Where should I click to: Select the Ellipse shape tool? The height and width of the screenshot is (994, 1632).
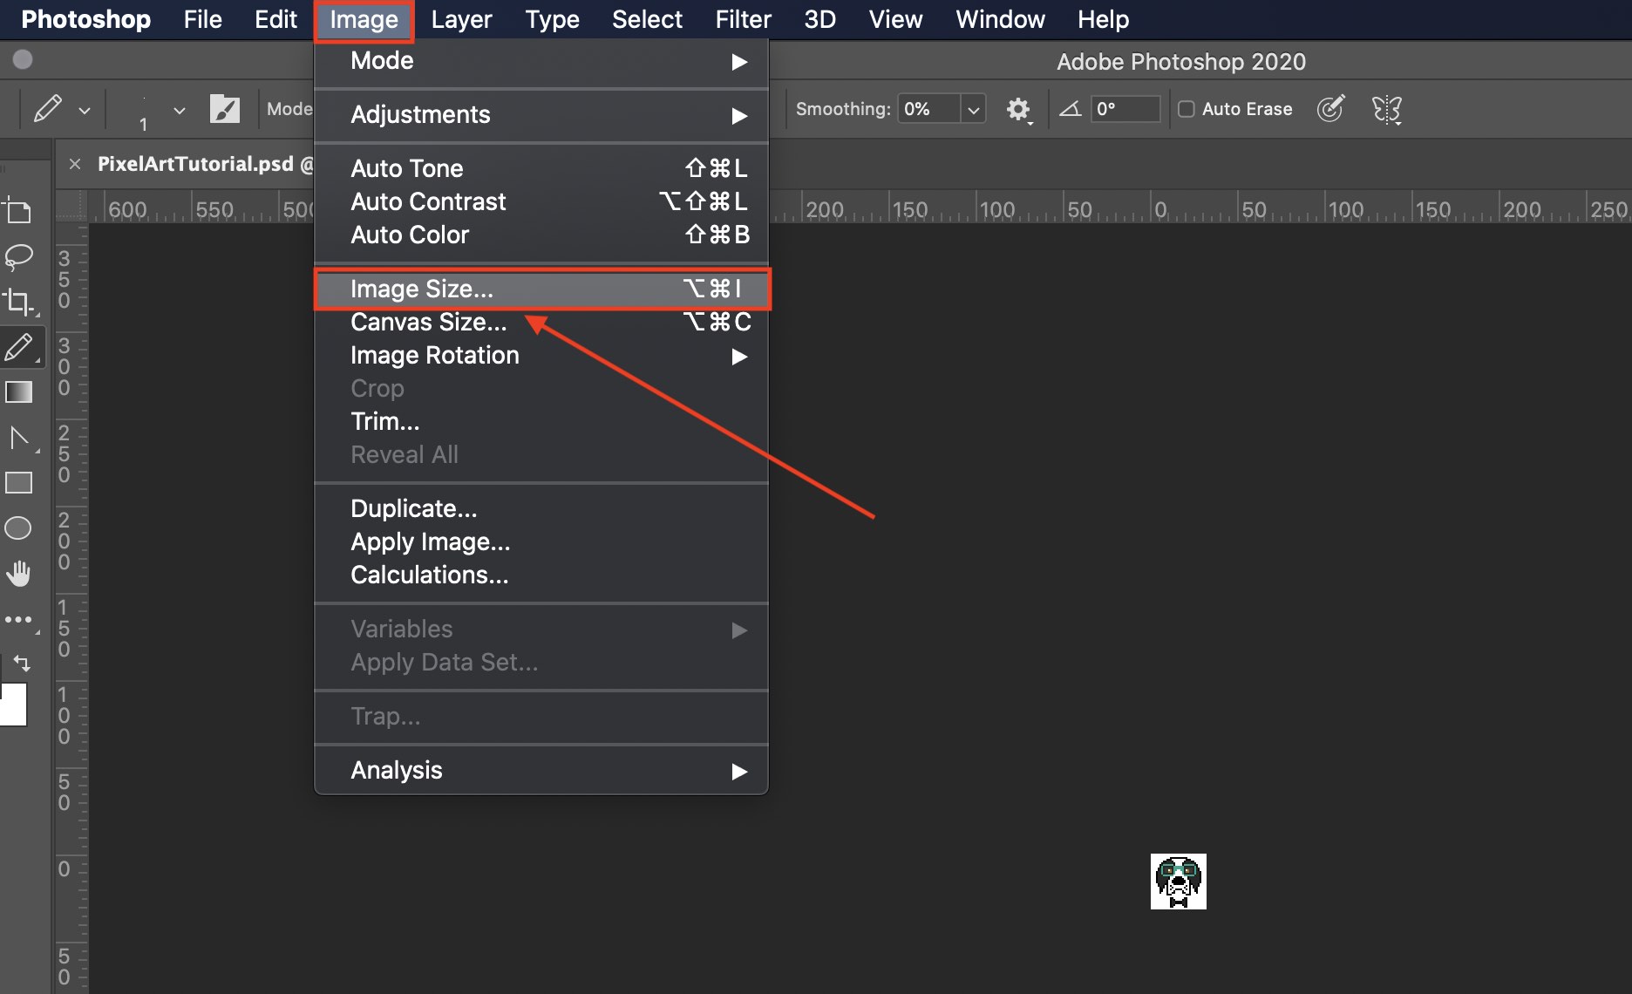(x=18, y=528)
